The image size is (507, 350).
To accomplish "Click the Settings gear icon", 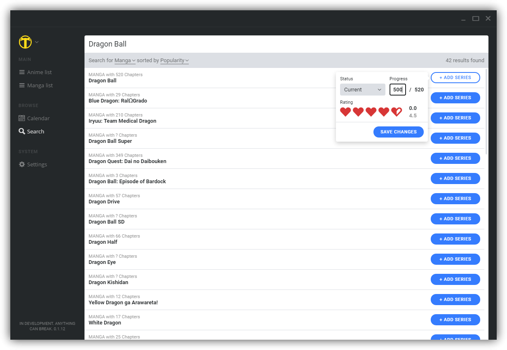I will click(22, 164).
